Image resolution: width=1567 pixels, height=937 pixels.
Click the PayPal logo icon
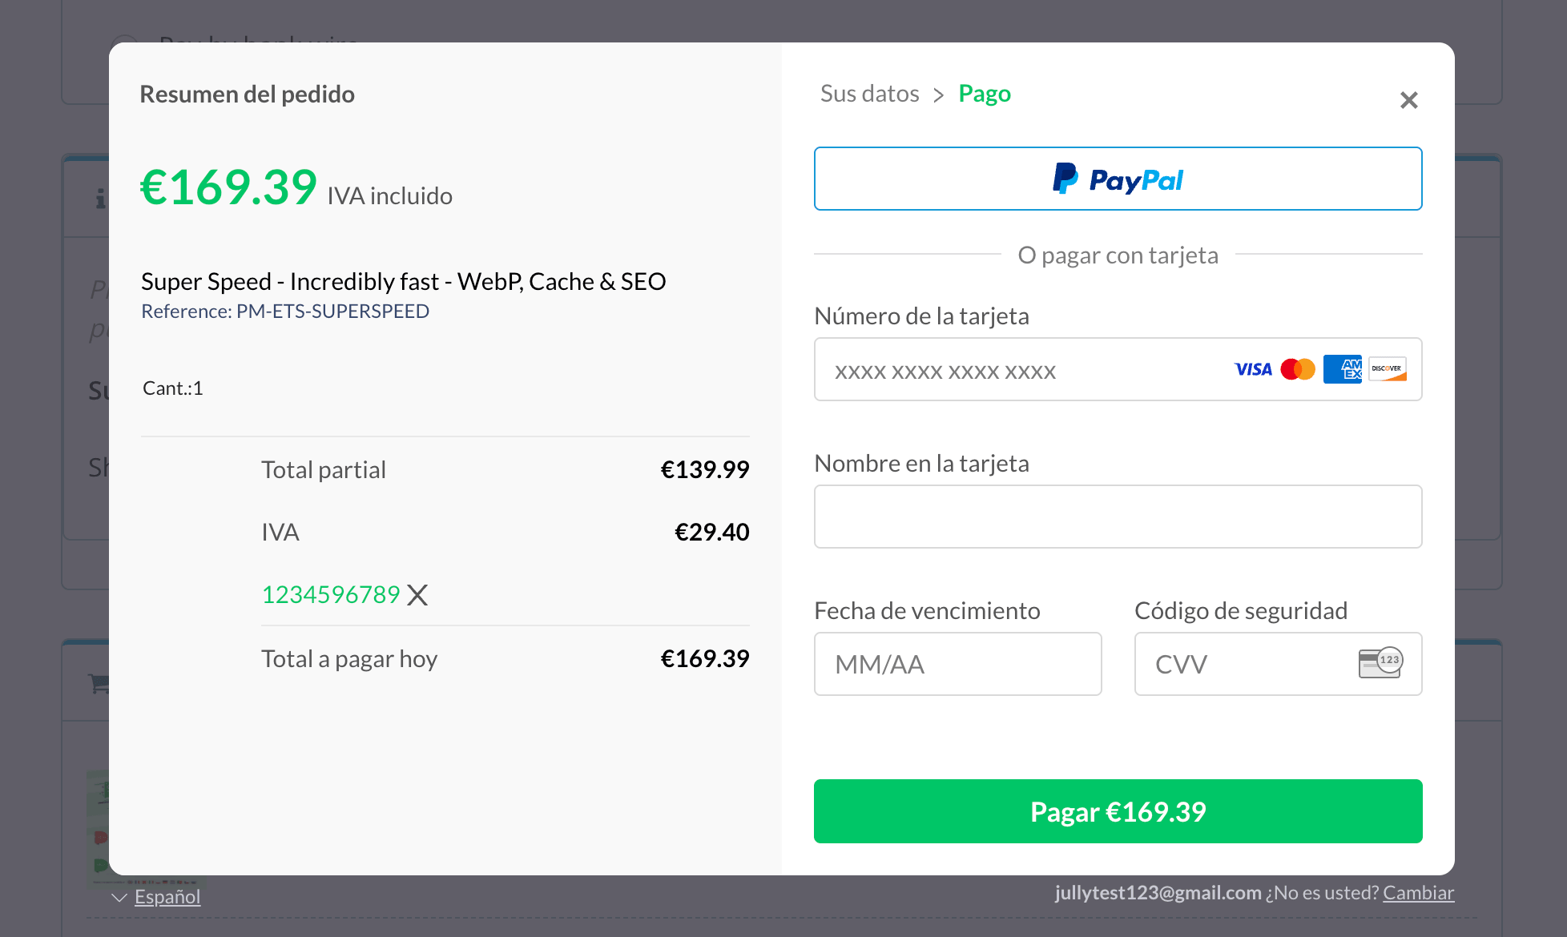(x=1065, y=179)
